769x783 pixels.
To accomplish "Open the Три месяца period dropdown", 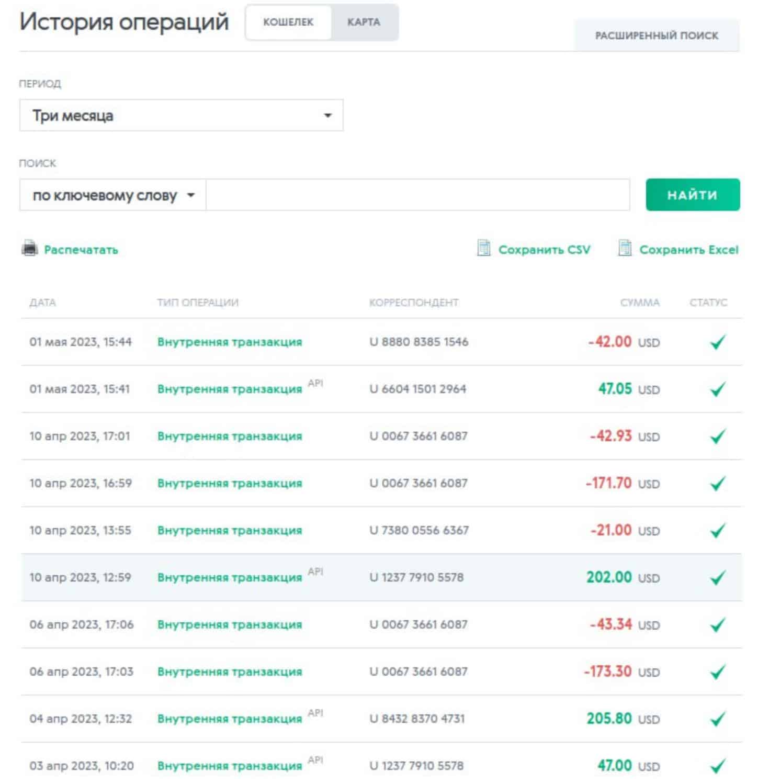I will 181,116.
